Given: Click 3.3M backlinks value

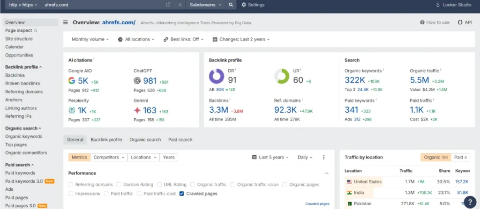Looking at the screenshot, I should pos(218,110).
